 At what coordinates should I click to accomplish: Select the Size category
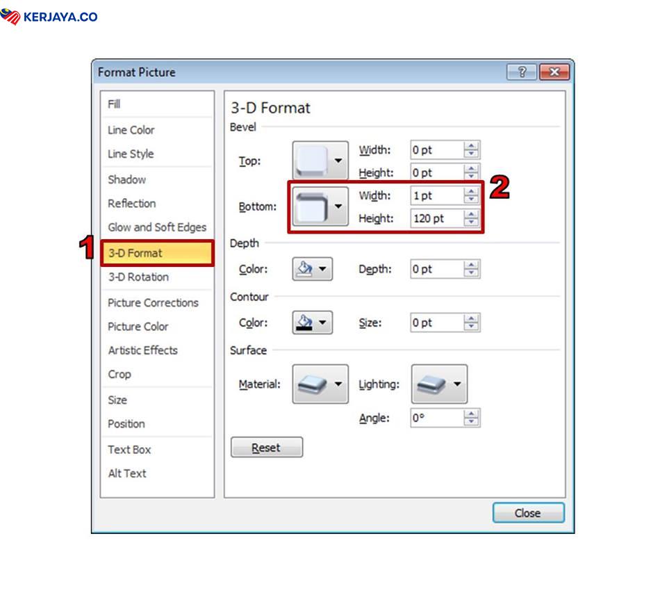[x=157, y=400]
